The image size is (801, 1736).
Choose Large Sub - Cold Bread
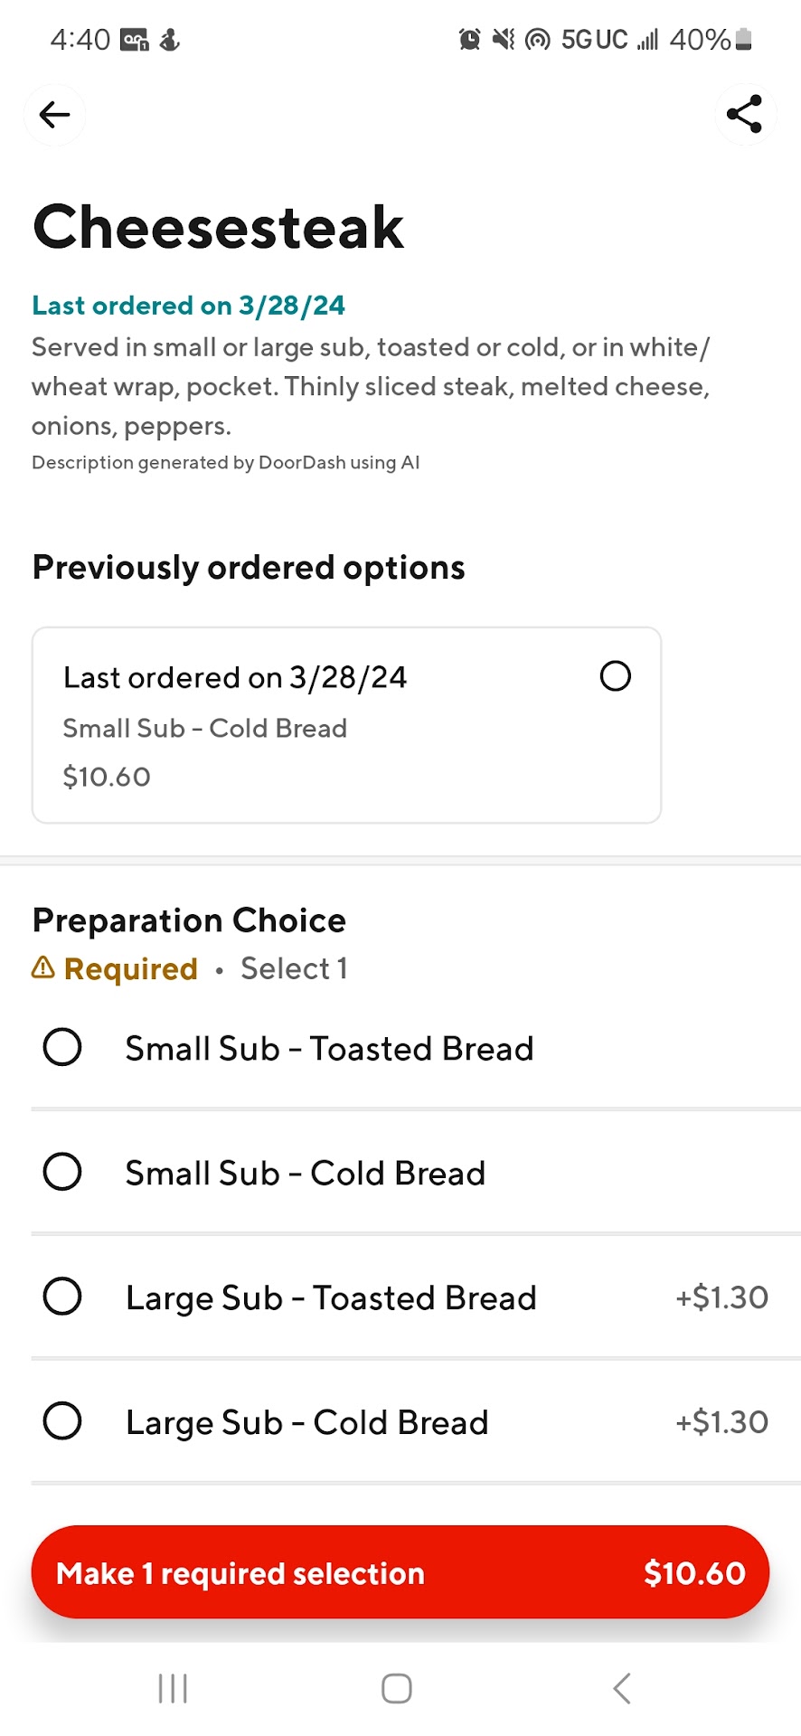(62, 1421)
